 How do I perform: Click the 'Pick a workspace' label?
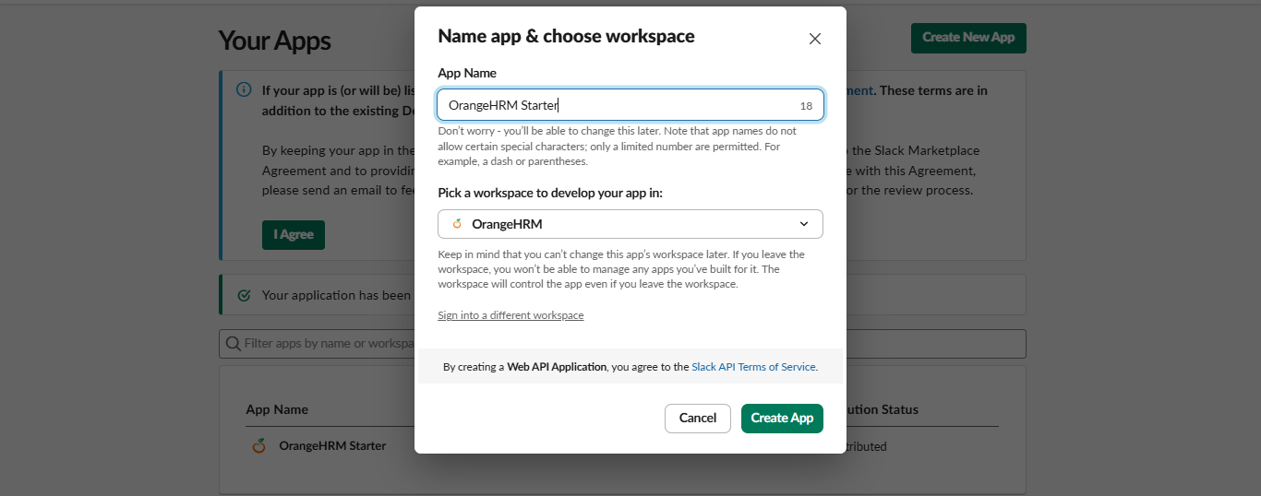coord(550,193)
